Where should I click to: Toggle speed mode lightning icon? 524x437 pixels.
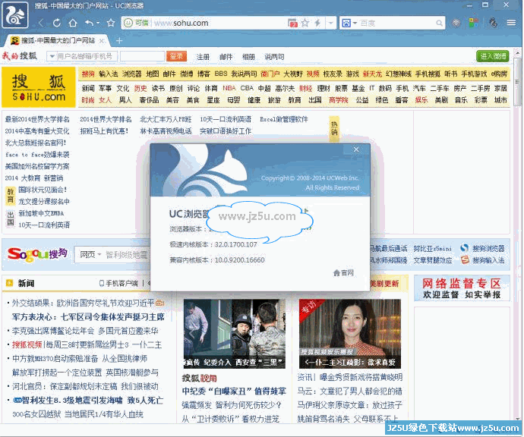pyautogui.click(x=317, y=23)
